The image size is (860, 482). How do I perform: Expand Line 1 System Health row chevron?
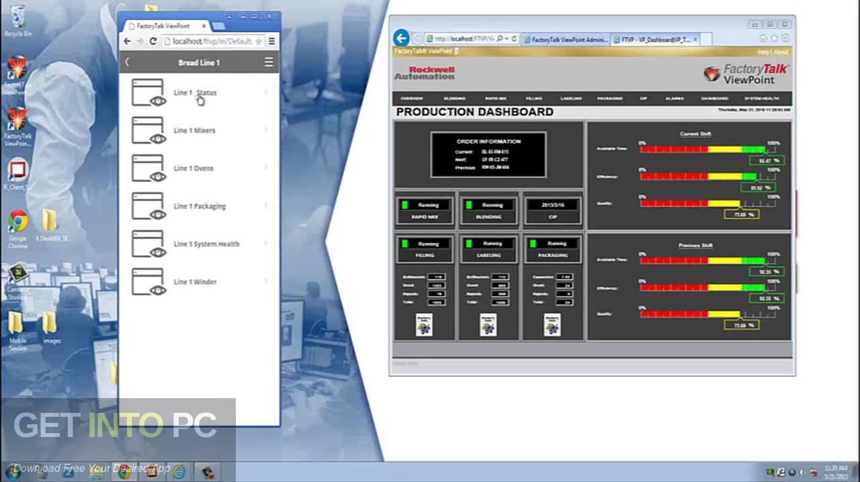266,244
